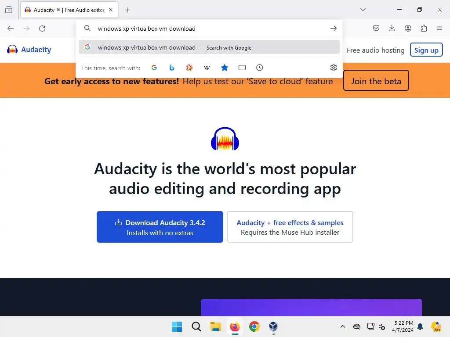Click the large Audacity headphones logo

click(225, 139)
